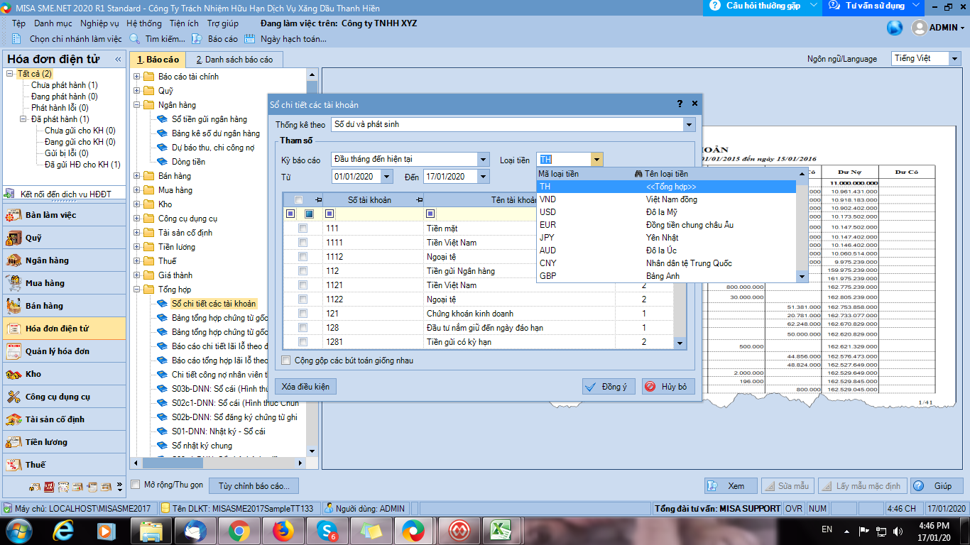The image size is (970, 545).
Task: Tick checkbox for account 112 Tiền gửi Ngân hàng
Action: pyautogui.click(x=303, y=271)
